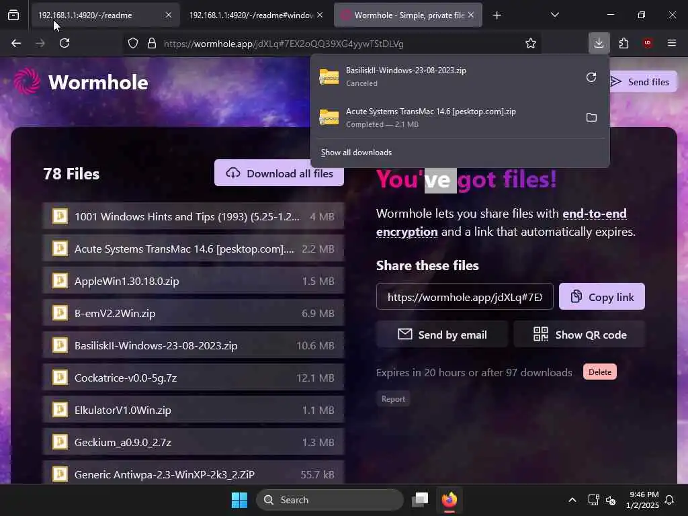Go back using the back arrow
Screen dimensions: 688x516
point(16,43)
